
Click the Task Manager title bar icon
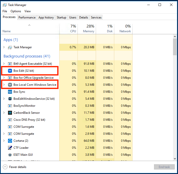click(x=5, y=5)
